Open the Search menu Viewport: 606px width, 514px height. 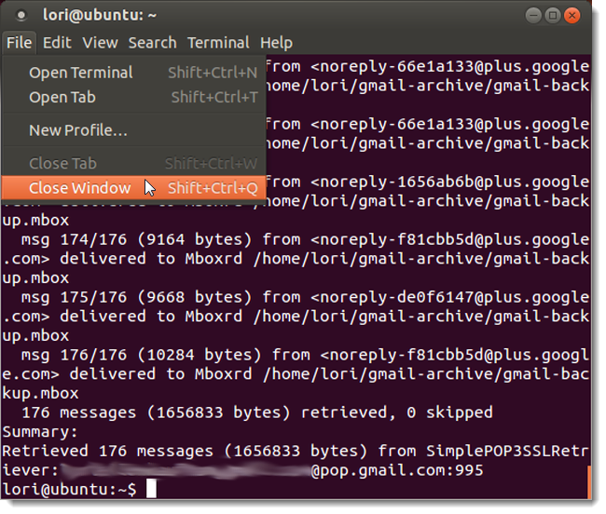pyautogui.click(x=152, y=43)
